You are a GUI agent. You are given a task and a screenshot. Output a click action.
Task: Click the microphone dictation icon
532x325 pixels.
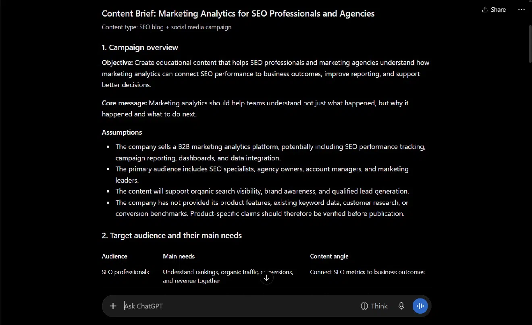401,306
